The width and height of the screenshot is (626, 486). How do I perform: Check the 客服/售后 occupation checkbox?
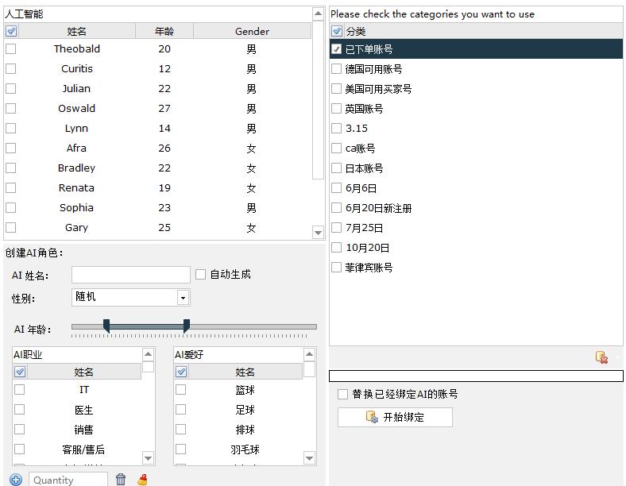tap(20, 449)
